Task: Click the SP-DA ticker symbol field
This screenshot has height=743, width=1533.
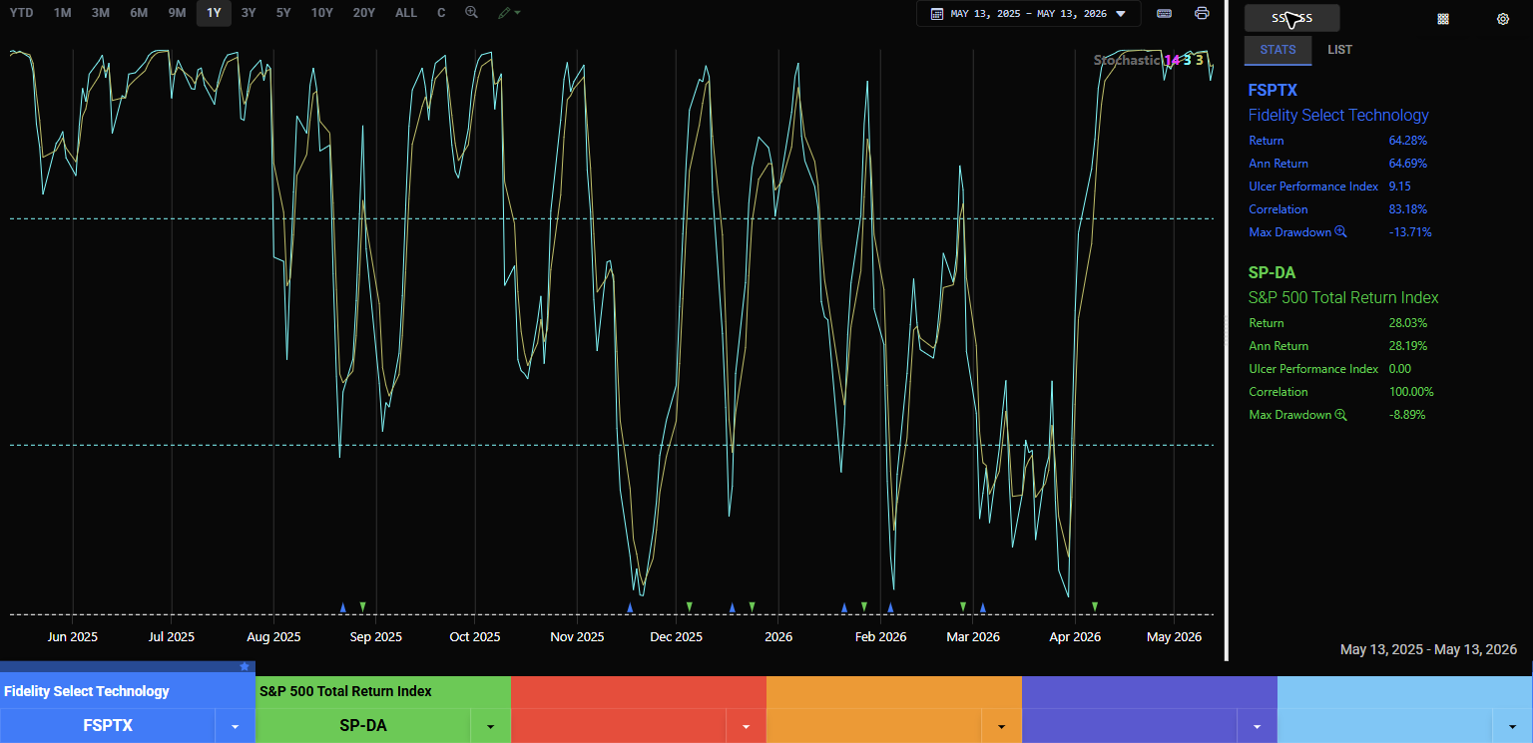Action: click(363, 726)
